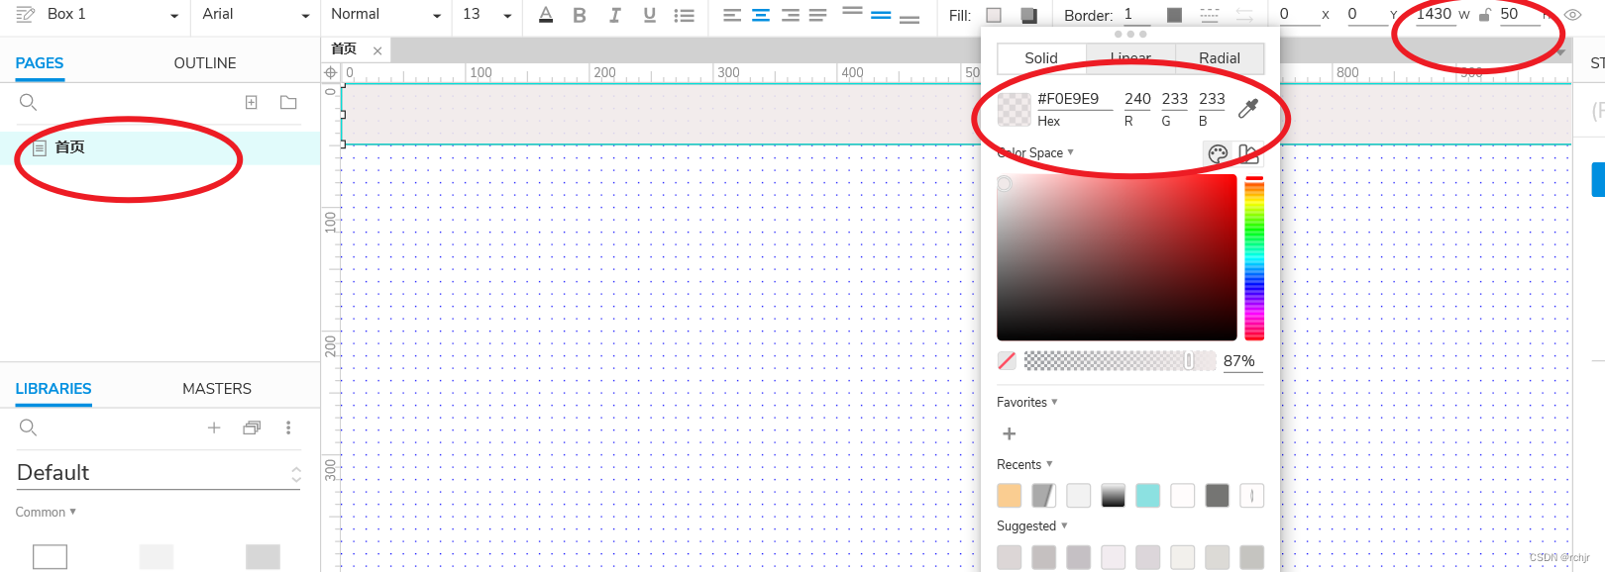Click the no-fill transparent icon
Viewport: 1605px width, 572px height.
coord(1007,360)
